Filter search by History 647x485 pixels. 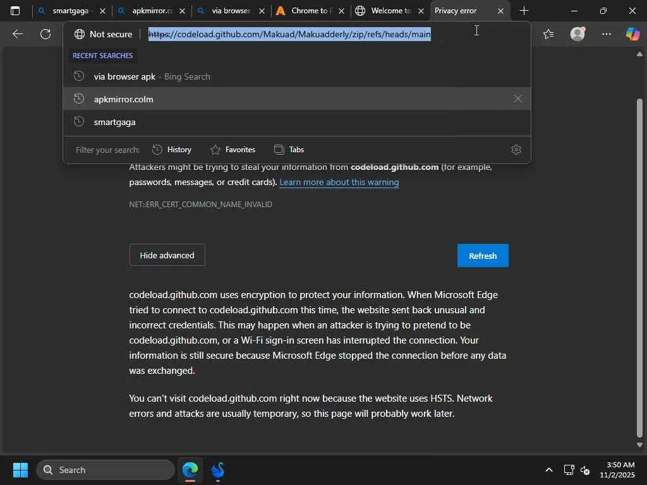pos(172,150)
